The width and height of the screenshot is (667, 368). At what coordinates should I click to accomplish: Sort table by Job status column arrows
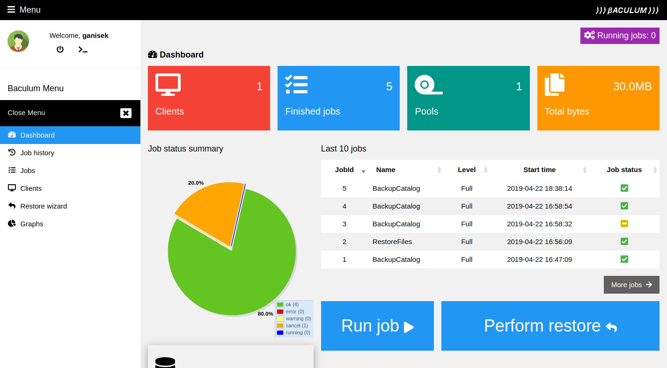tap(655, 170)
